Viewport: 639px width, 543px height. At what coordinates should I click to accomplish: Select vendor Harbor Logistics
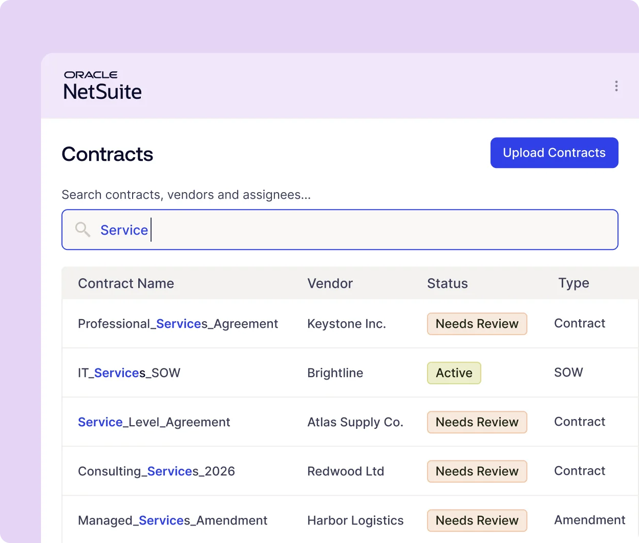point(355,520)
